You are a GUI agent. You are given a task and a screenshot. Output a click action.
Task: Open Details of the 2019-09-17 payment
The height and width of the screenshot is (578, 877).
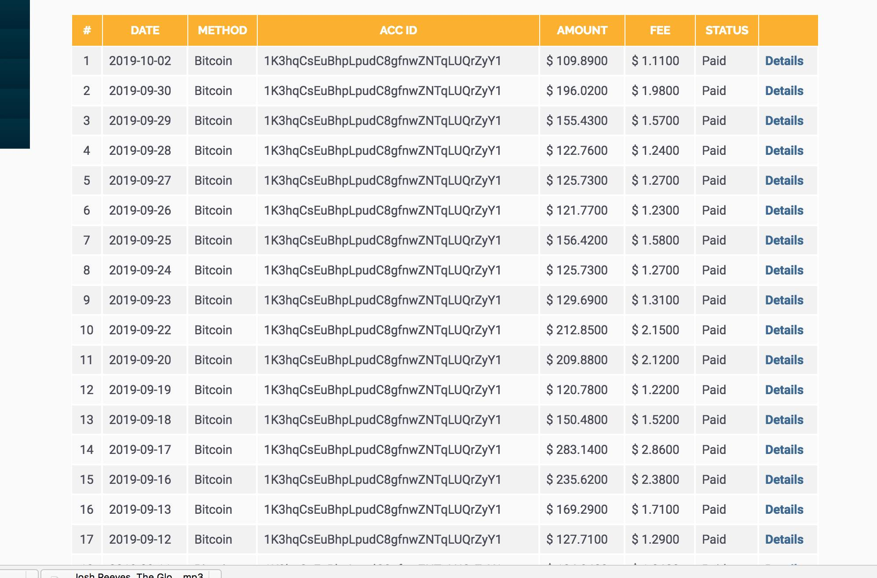(784, 450)
